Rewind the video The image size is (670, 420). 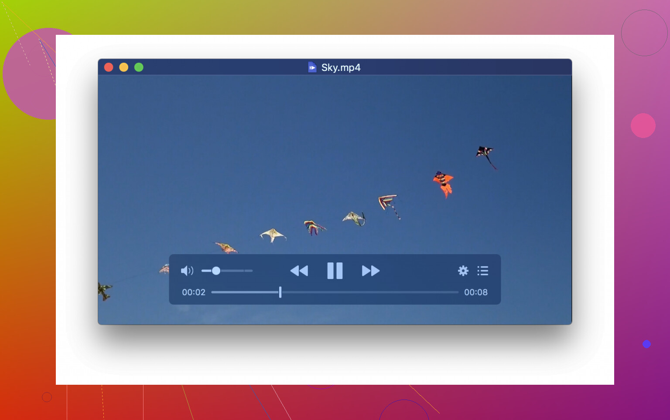tap(299, 271)
